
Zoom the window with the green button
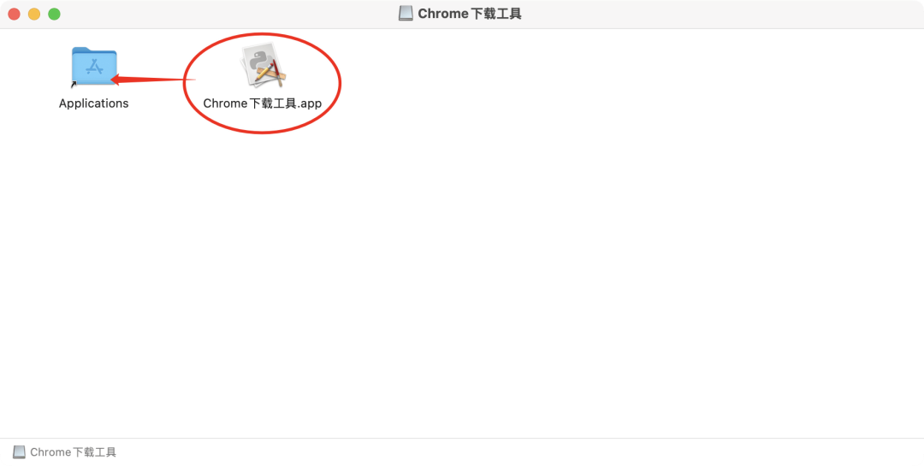pyautogui.click(x=54, y=15)
